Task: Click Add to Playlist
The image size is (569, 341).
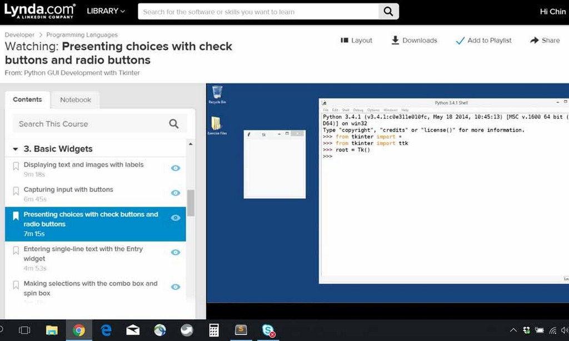Action: click(483, 41)
